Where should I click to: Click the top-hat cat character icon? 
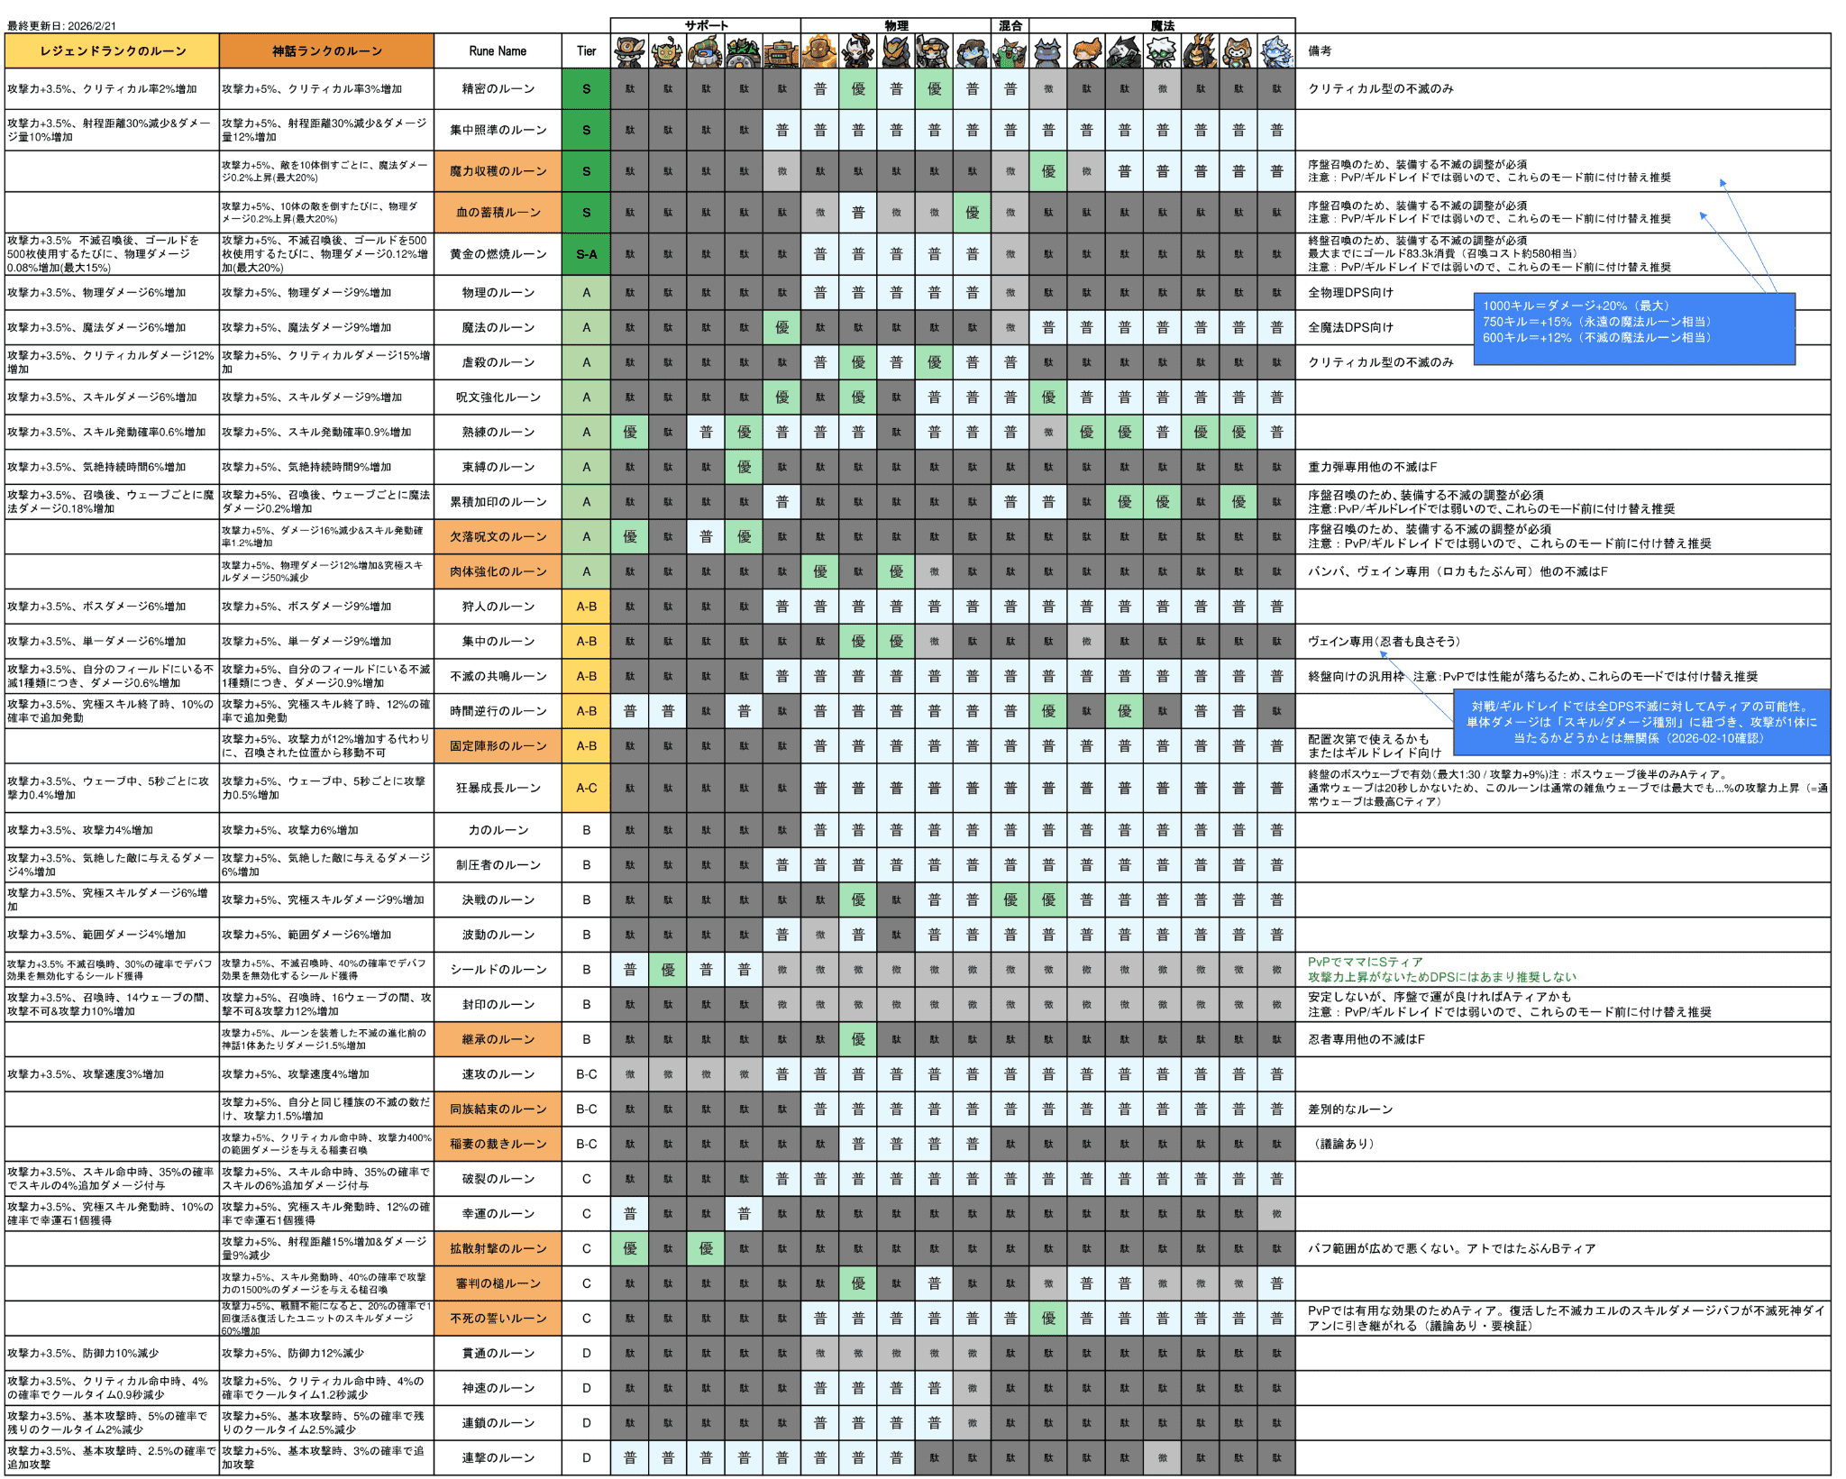(629, 51)
